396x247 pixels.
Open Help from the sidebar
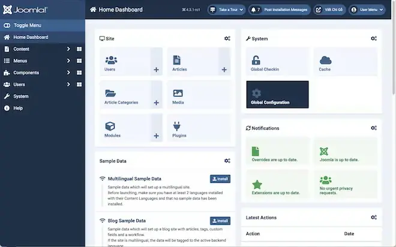[18, 108]
